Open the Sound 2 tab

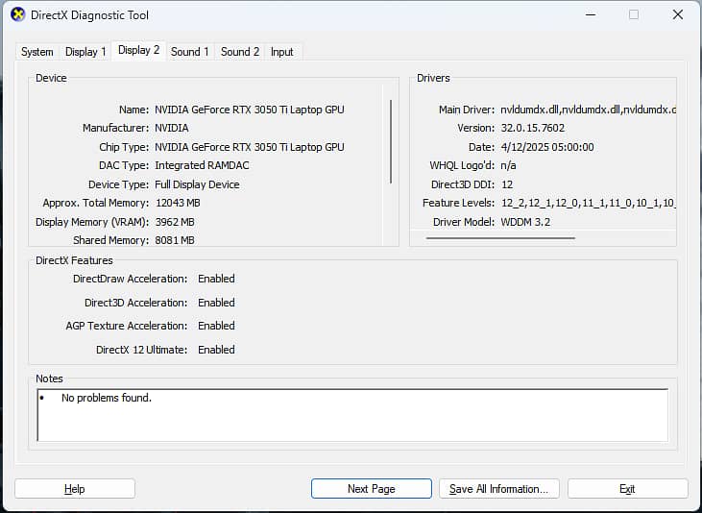coord(240,52)
